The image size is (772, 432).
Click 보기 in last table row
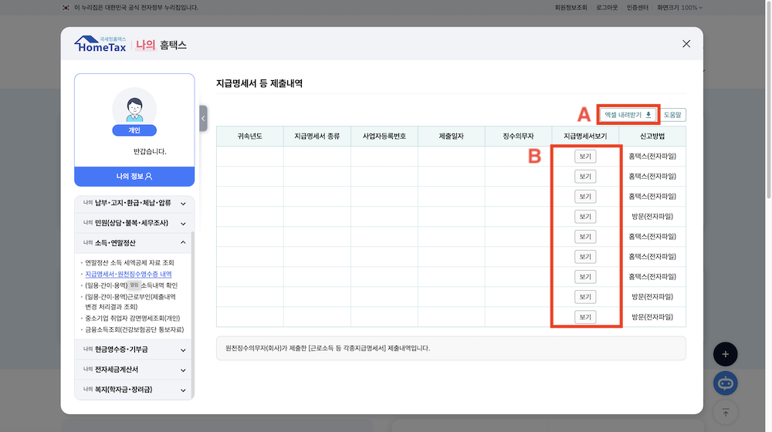point(585,317)
